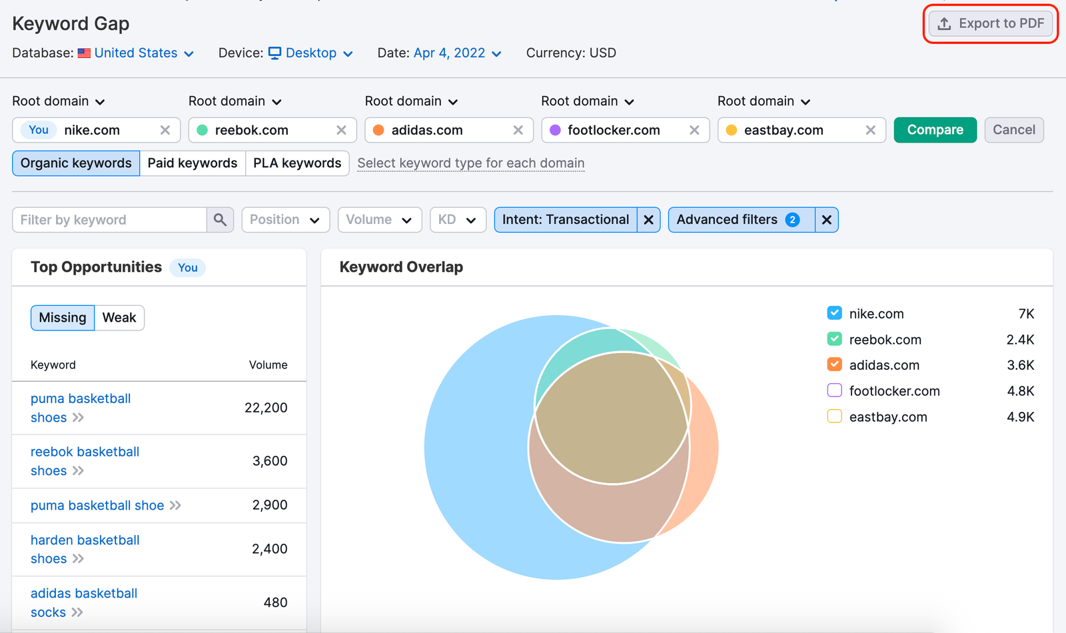The width and height of the screenshot is (1066, 633).
Task: Open the Position filter dropdown
Action: click(285, 220)
